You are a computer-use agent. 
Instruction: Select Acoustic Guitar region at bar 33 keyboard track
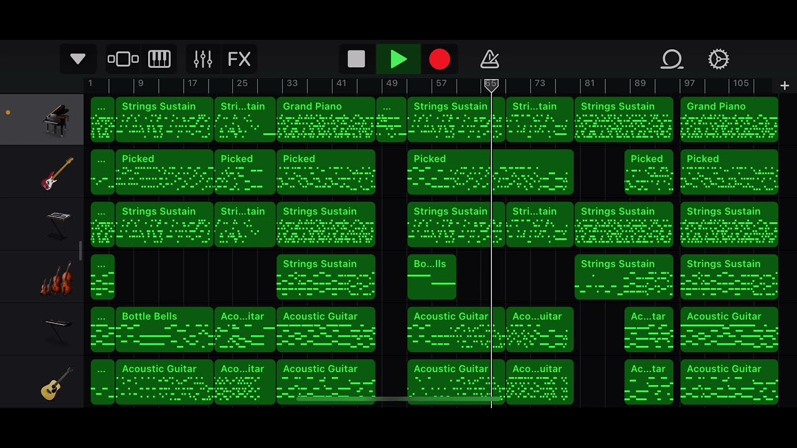coord(326,330)
